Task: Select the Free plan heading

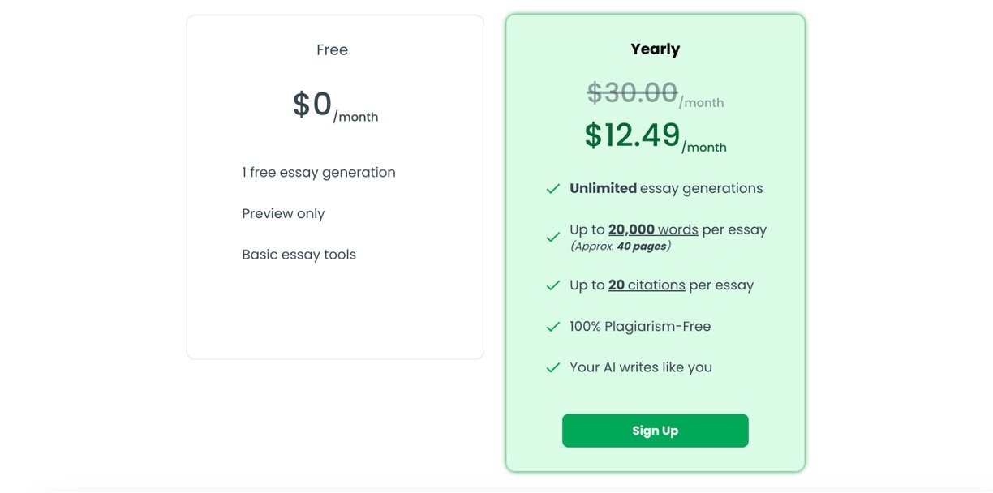Action: [332, 50]
